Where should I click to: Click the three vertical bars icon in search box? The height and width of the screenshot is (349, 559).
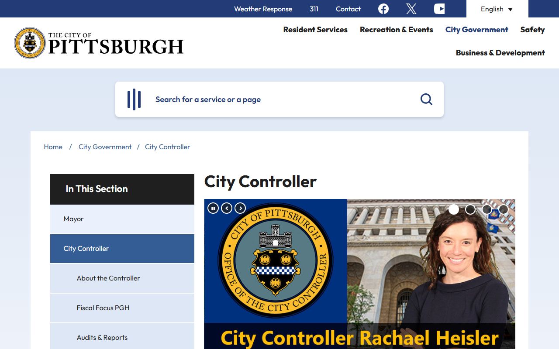point(134,99)
